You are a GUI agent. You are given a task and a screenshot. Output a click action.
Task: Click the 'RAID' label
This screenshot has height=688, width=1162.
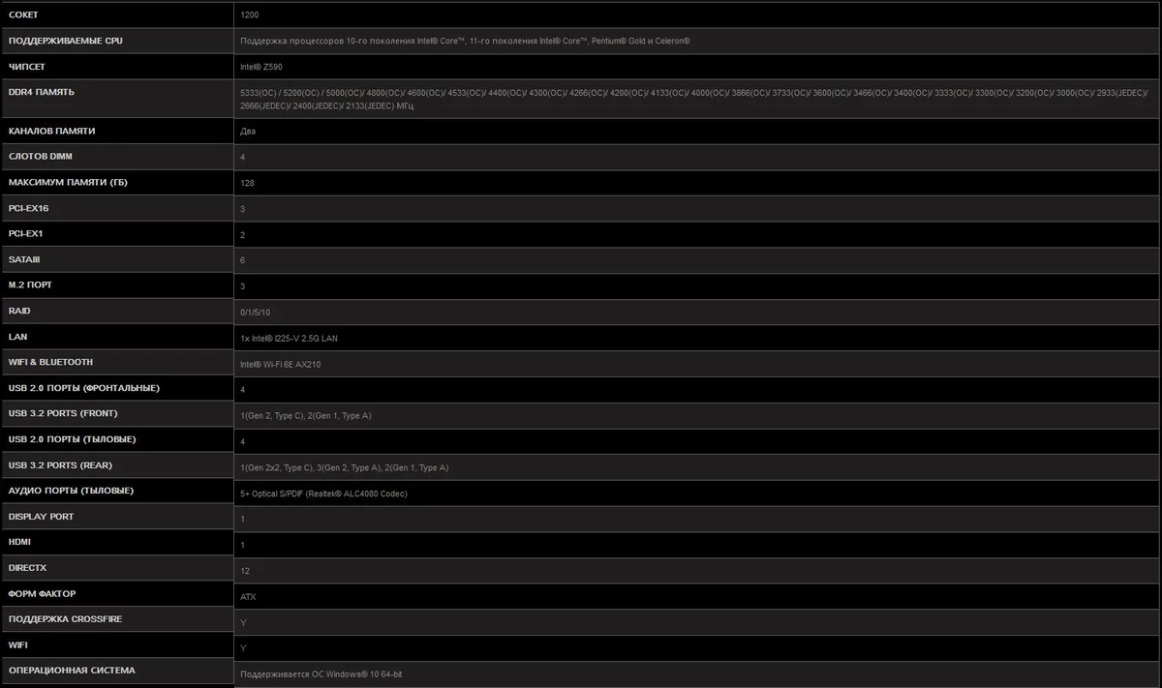19,311
